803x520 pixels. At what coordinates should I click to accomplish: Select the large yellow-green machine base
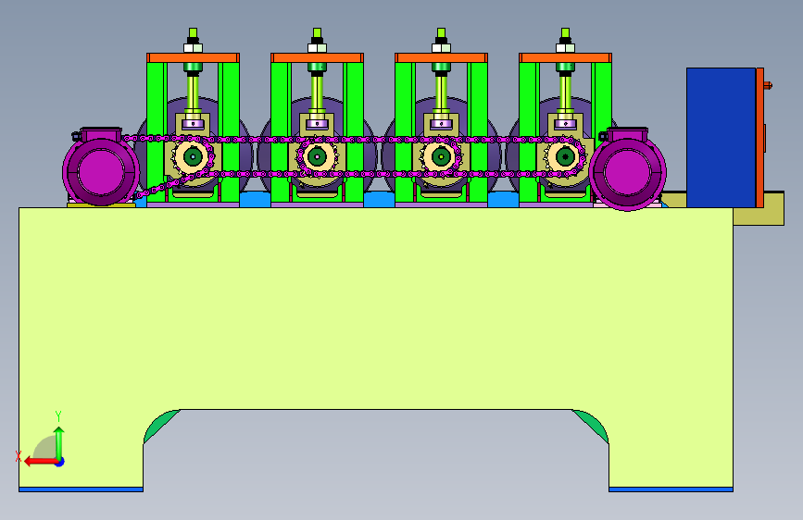point(376,307)
